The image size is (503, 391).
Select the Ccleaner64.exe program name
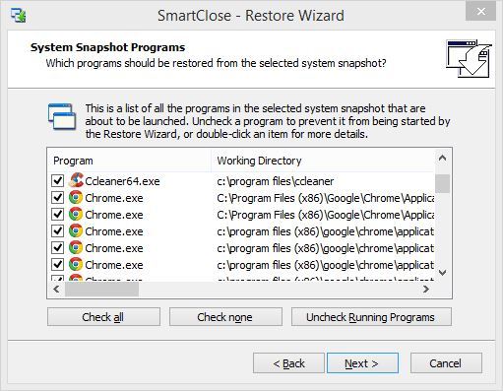click(122, 181)
